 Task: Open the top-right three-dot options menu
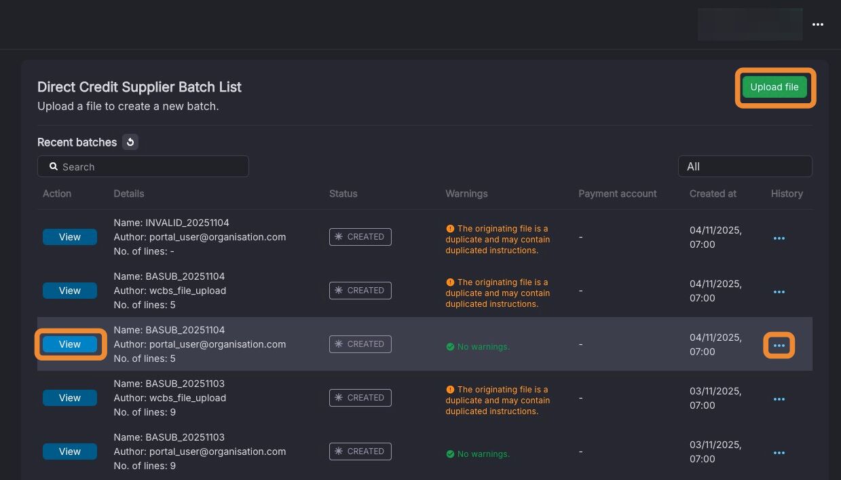pyautogui.click(x=818, y=24)
